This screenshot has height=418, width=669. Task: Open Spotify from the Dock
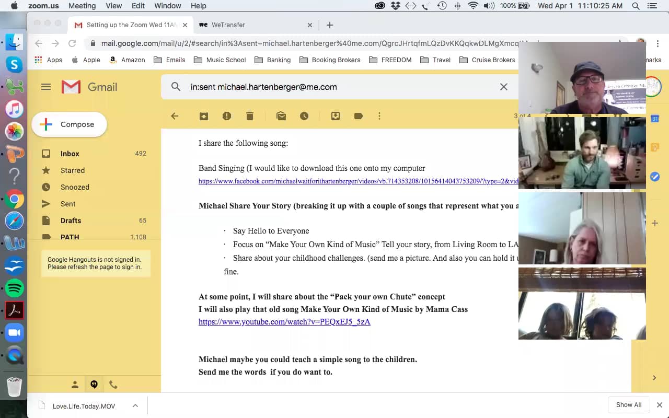14,288
